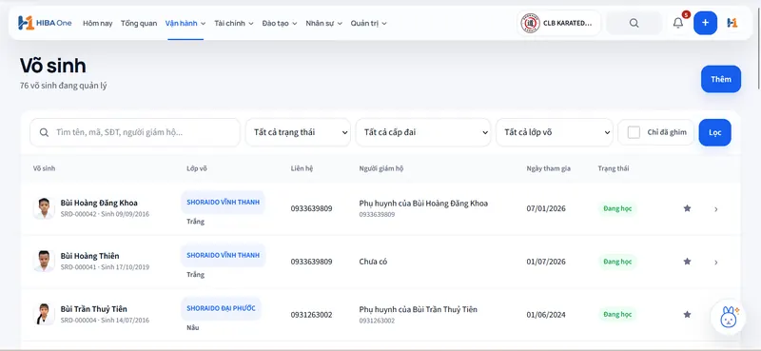Click name Bùi Hoàng Đăng Khoa
Image resolution: width=761 pixels, height=351 pixels.
[x=99, y=203]
